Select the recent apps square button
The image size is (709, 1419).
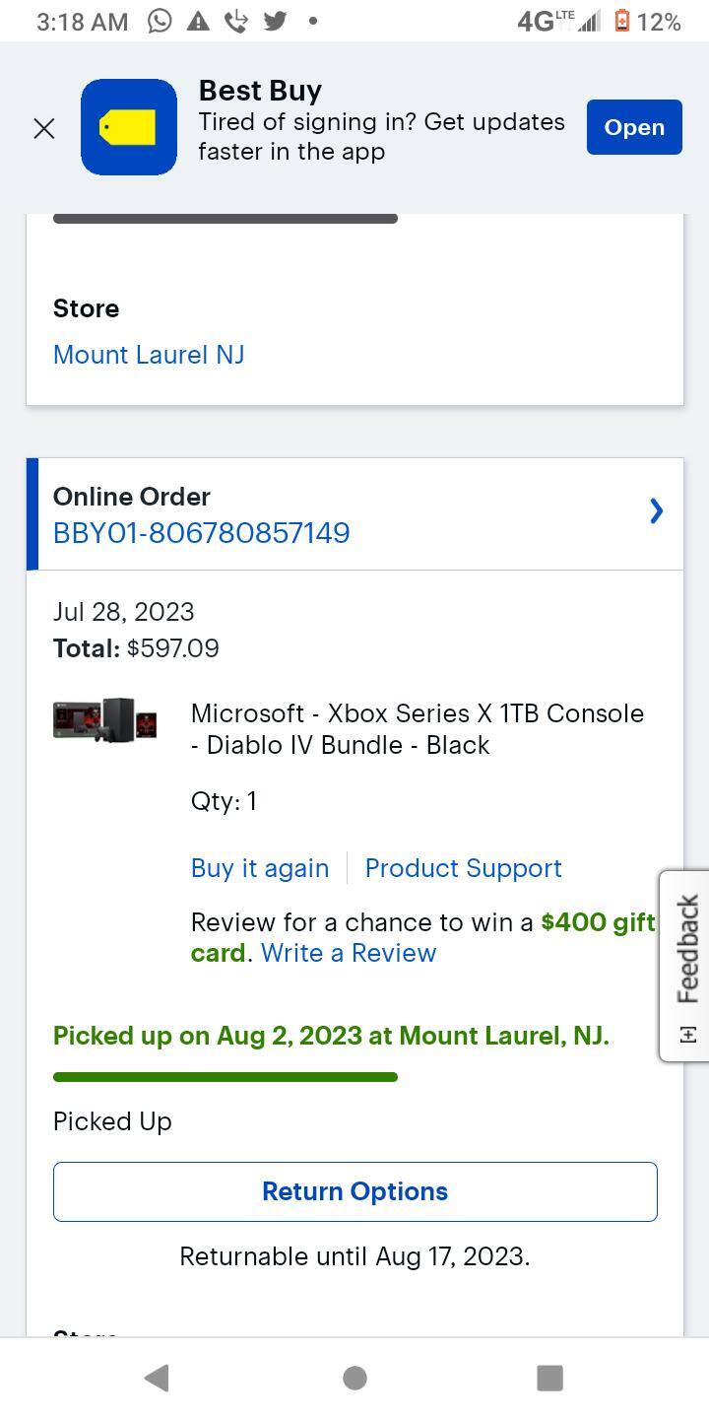549,1378
